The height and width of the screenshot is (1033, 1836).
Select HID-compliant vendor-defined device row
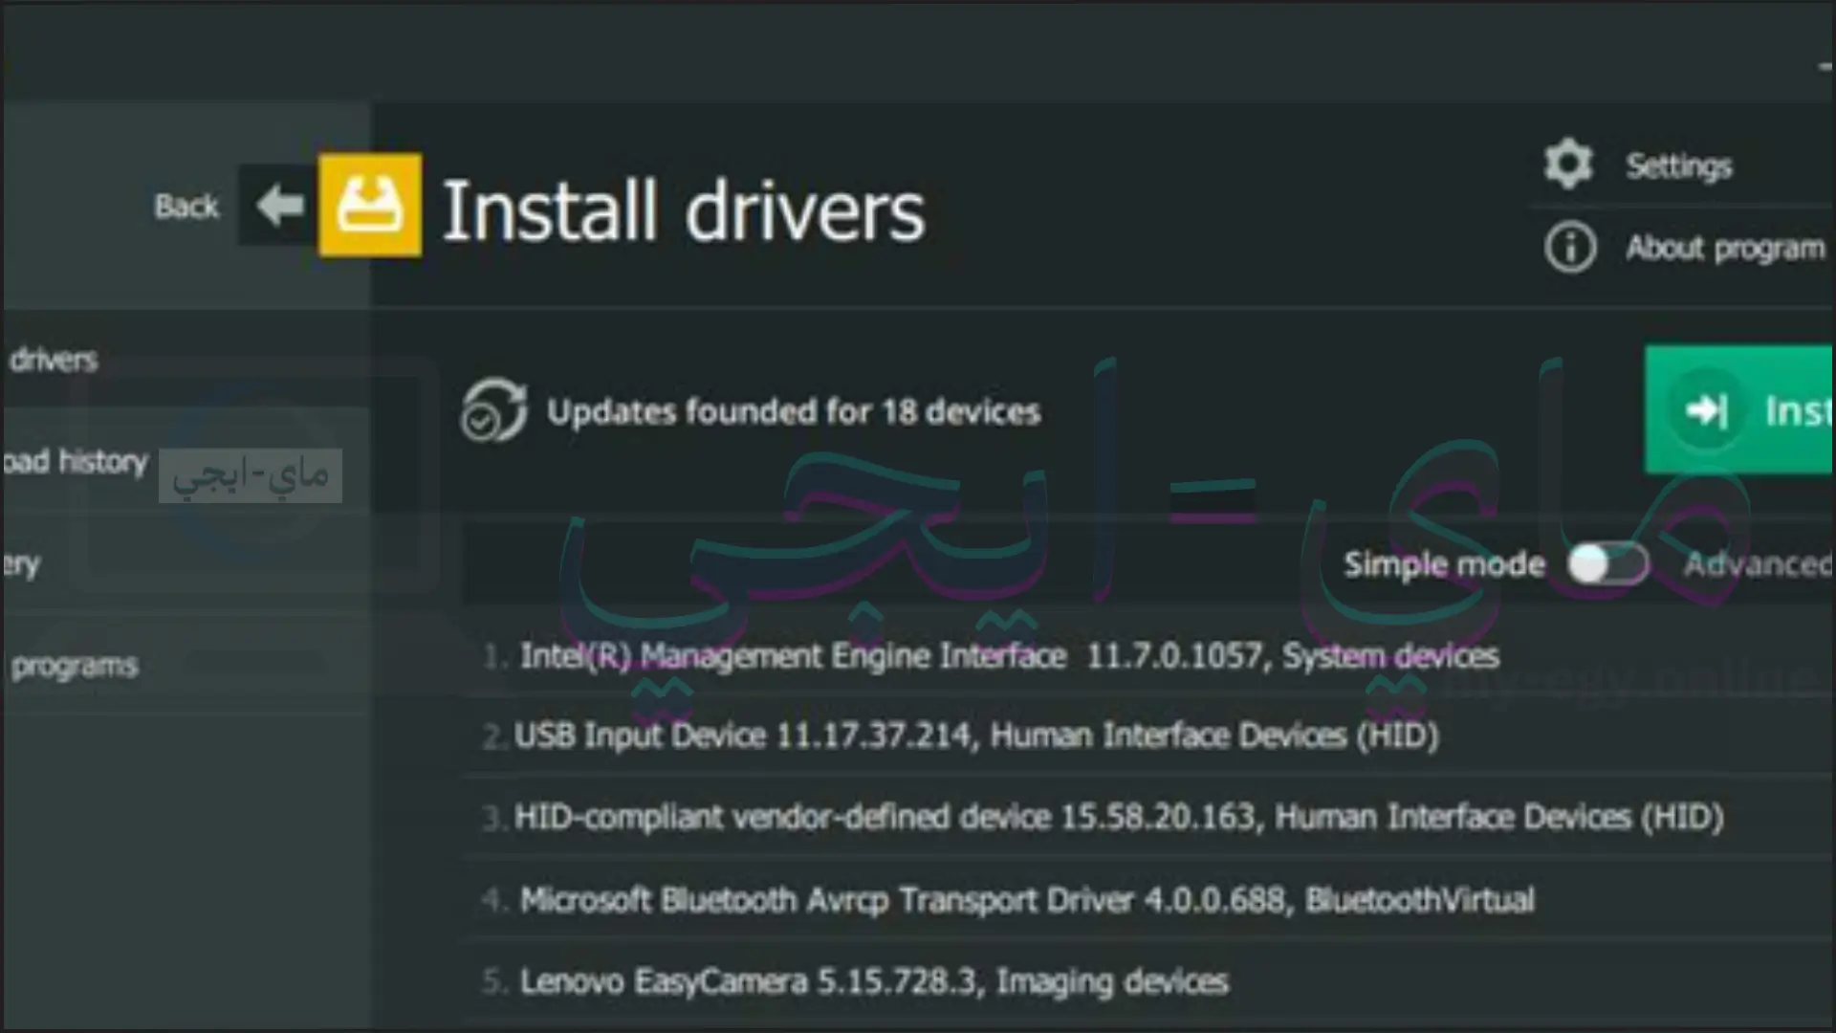pyautogui.click(x=1147, y=818)
